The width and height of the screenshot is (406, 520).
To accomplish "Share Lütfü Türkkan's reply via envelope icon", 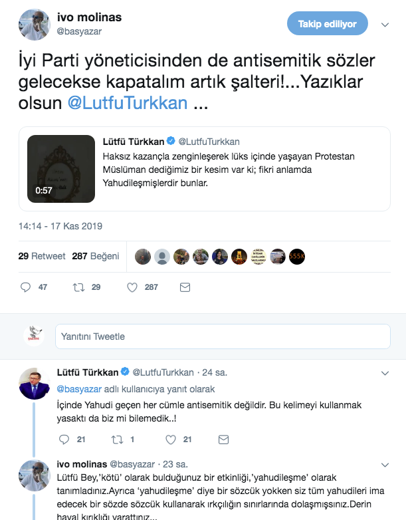I will pos(223,440).
